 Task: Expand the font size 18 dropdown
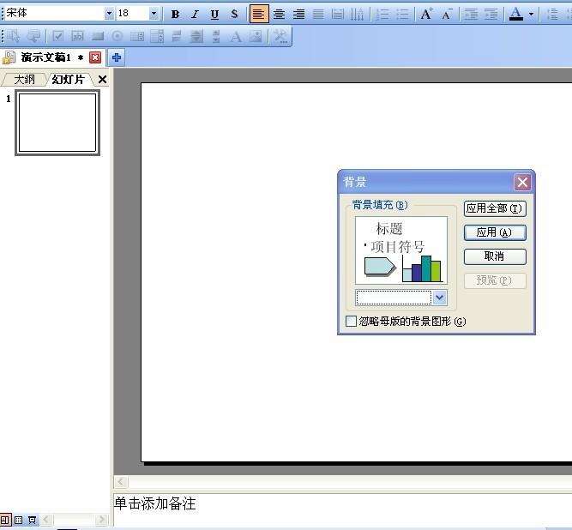pos(154,14)
